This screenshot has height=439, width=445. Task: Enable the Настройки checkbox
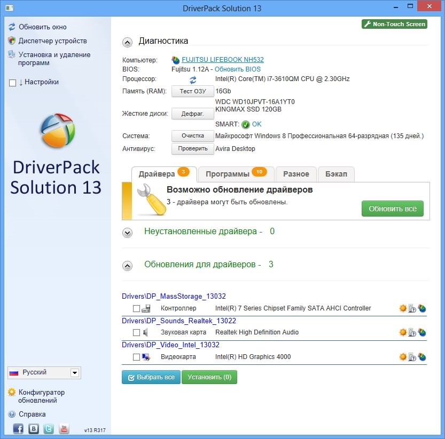pos(13,82)
